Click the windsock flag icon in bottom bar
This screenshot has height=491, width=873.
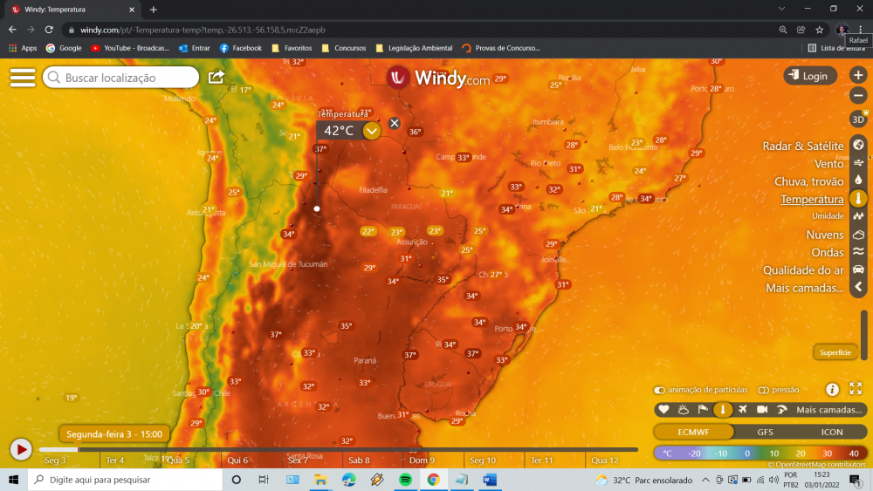coord(703,410)
